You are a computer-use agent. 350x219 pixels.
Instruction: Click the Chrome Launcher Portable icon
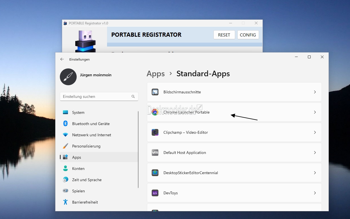[155, 112]
